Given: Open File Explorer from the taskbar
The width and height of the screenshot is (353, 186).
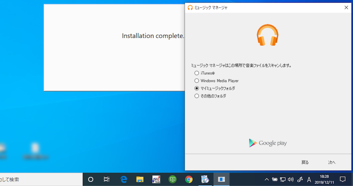Looking at the screenshot, I should click(140, 179).
